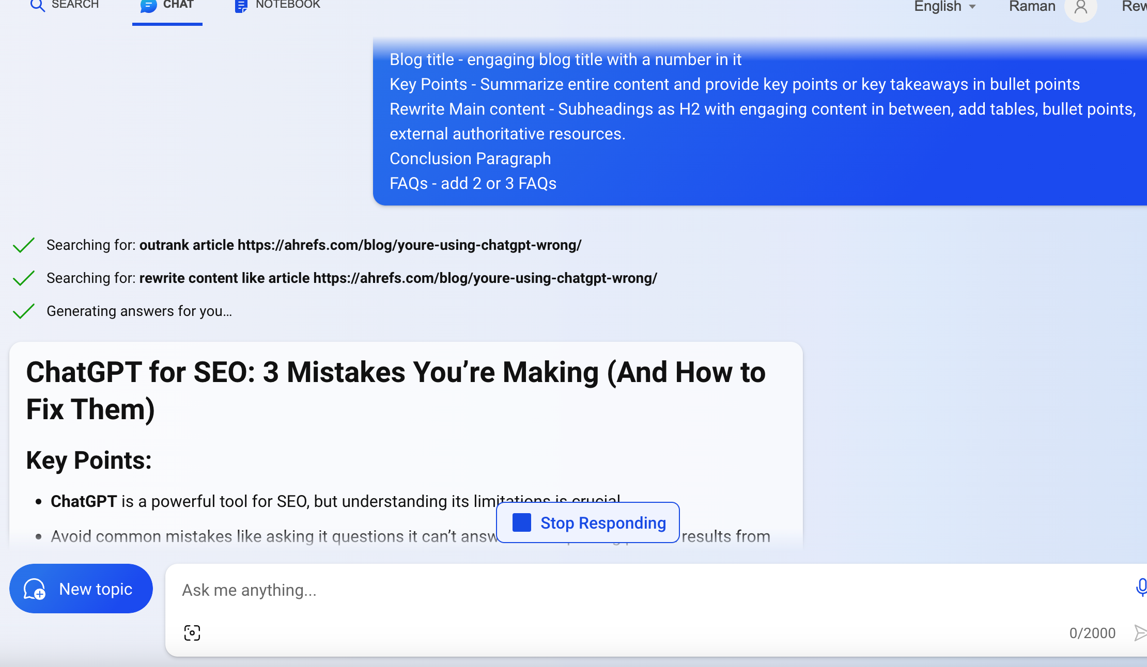Open the Rewards link at top right
Viewport: 1147px width, 667px height.
tap(1134, 6)
